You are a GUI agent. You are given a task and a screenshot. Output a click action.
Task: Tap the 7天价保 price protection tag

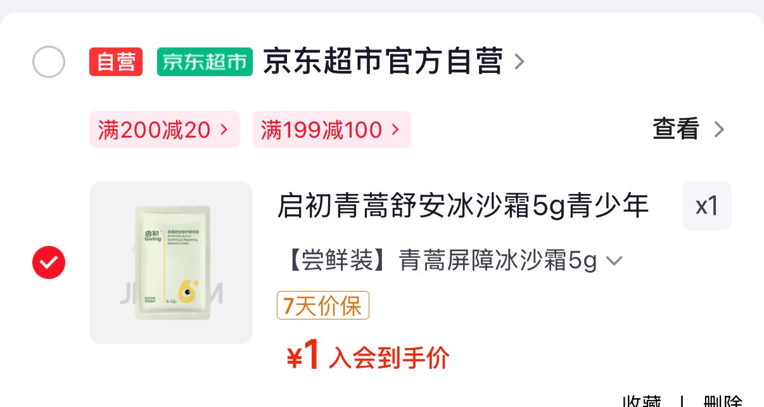(x=323, y=306)
